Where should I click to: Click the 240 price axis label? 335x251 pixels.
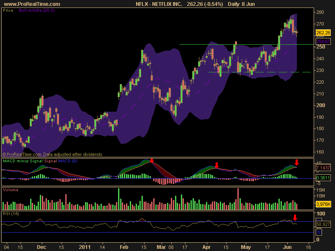point(320,59)
